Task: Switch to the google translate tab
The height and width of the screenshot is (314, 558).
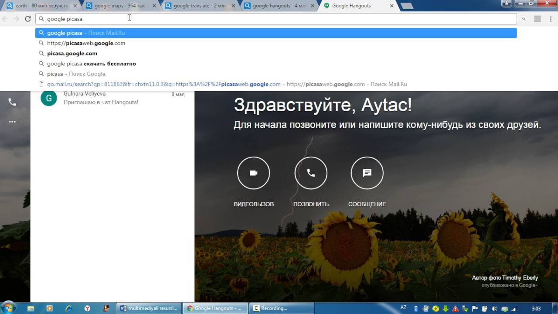Action: point(198,6)
